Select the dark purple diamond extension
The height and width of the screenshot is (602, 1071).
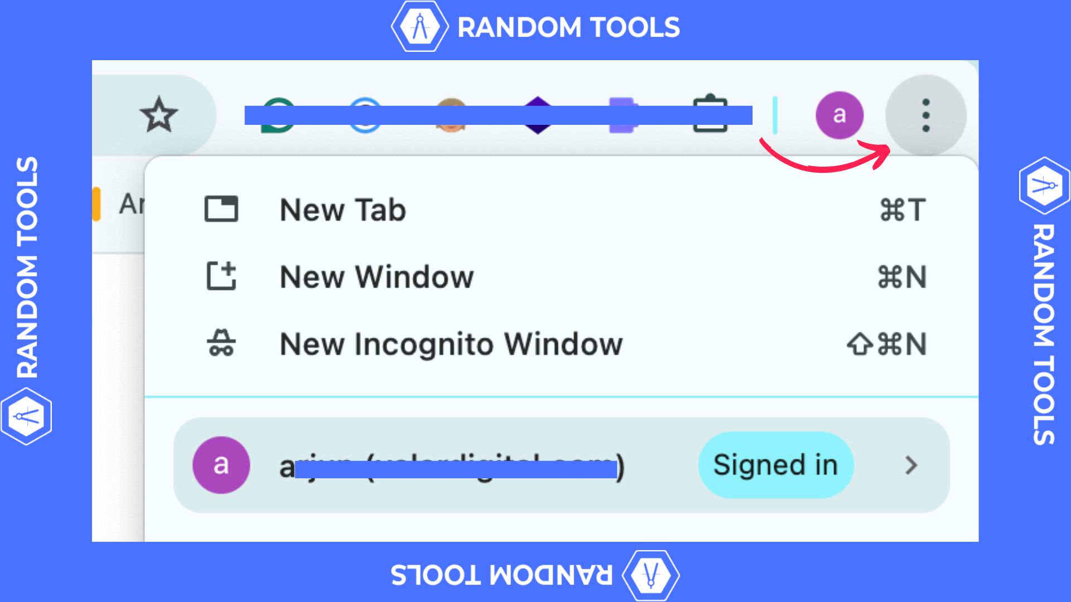[x=538, y=114]
